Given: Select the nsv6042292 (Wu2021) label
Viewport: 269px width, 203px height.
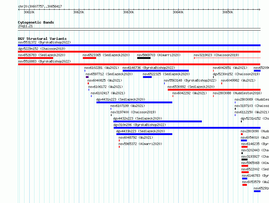Looking at the screenshot, I should (190, 93).
